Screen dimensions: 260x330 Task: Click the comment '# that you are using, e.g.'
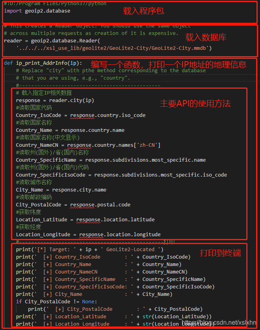[x=73, y=78]
